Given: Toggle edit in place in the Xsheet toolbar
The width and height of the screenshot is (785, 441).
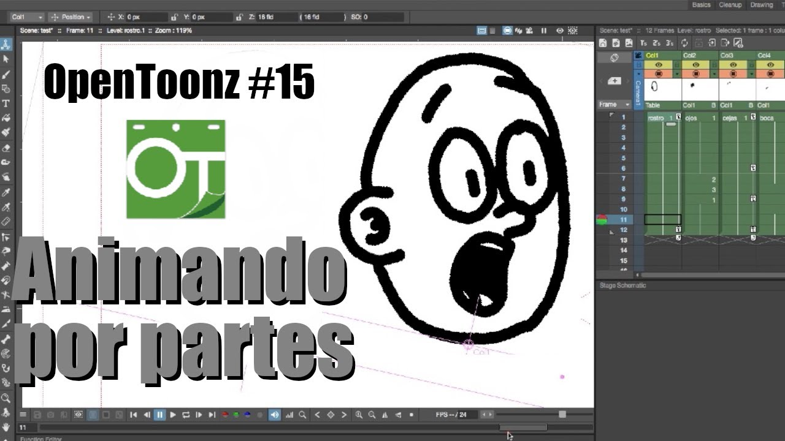Looking at the screenshot, I should point(738,43).
